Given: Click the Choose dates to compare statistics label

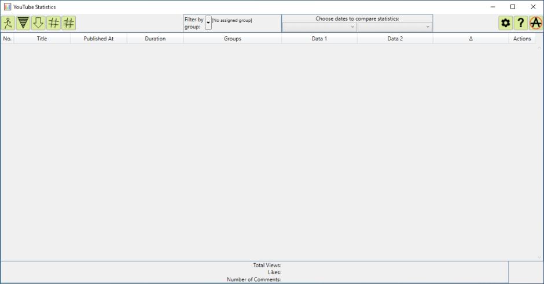Looking at the screenshot, I should pos(357,18).
